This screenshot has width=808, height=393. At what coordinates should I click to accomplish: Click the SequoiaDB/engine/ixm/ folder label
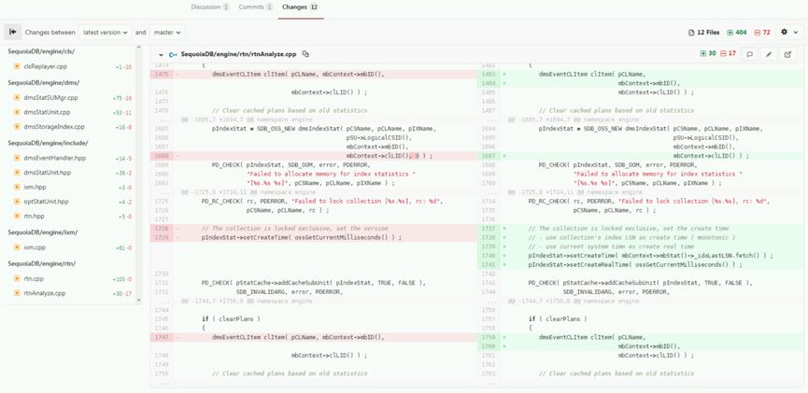43,232
